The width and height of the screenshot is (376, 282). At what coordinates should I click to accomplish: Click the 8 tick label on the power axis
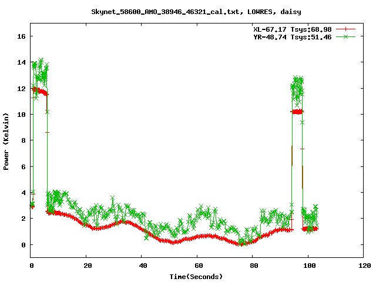click(x=23, y=140)
